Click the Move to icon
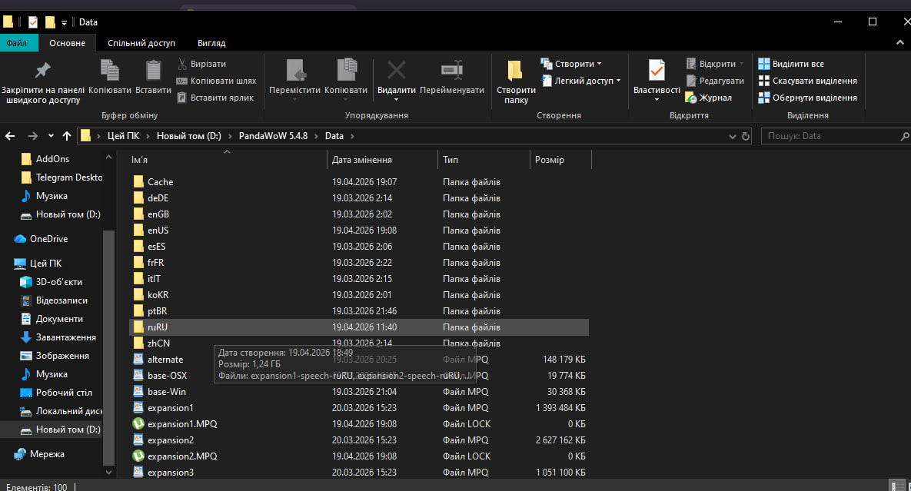The image size is (911, 491). tap(294, 71)
